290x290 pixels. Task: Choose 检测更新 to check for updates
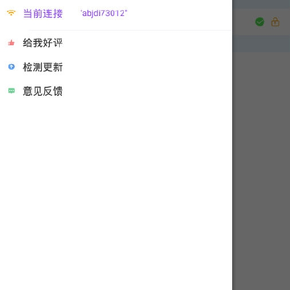pos(43,67)
